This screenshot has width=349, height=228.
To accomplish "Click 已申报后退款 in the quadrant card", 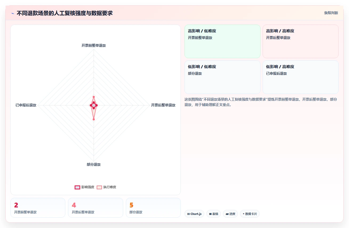I will (x=276, y=74).
